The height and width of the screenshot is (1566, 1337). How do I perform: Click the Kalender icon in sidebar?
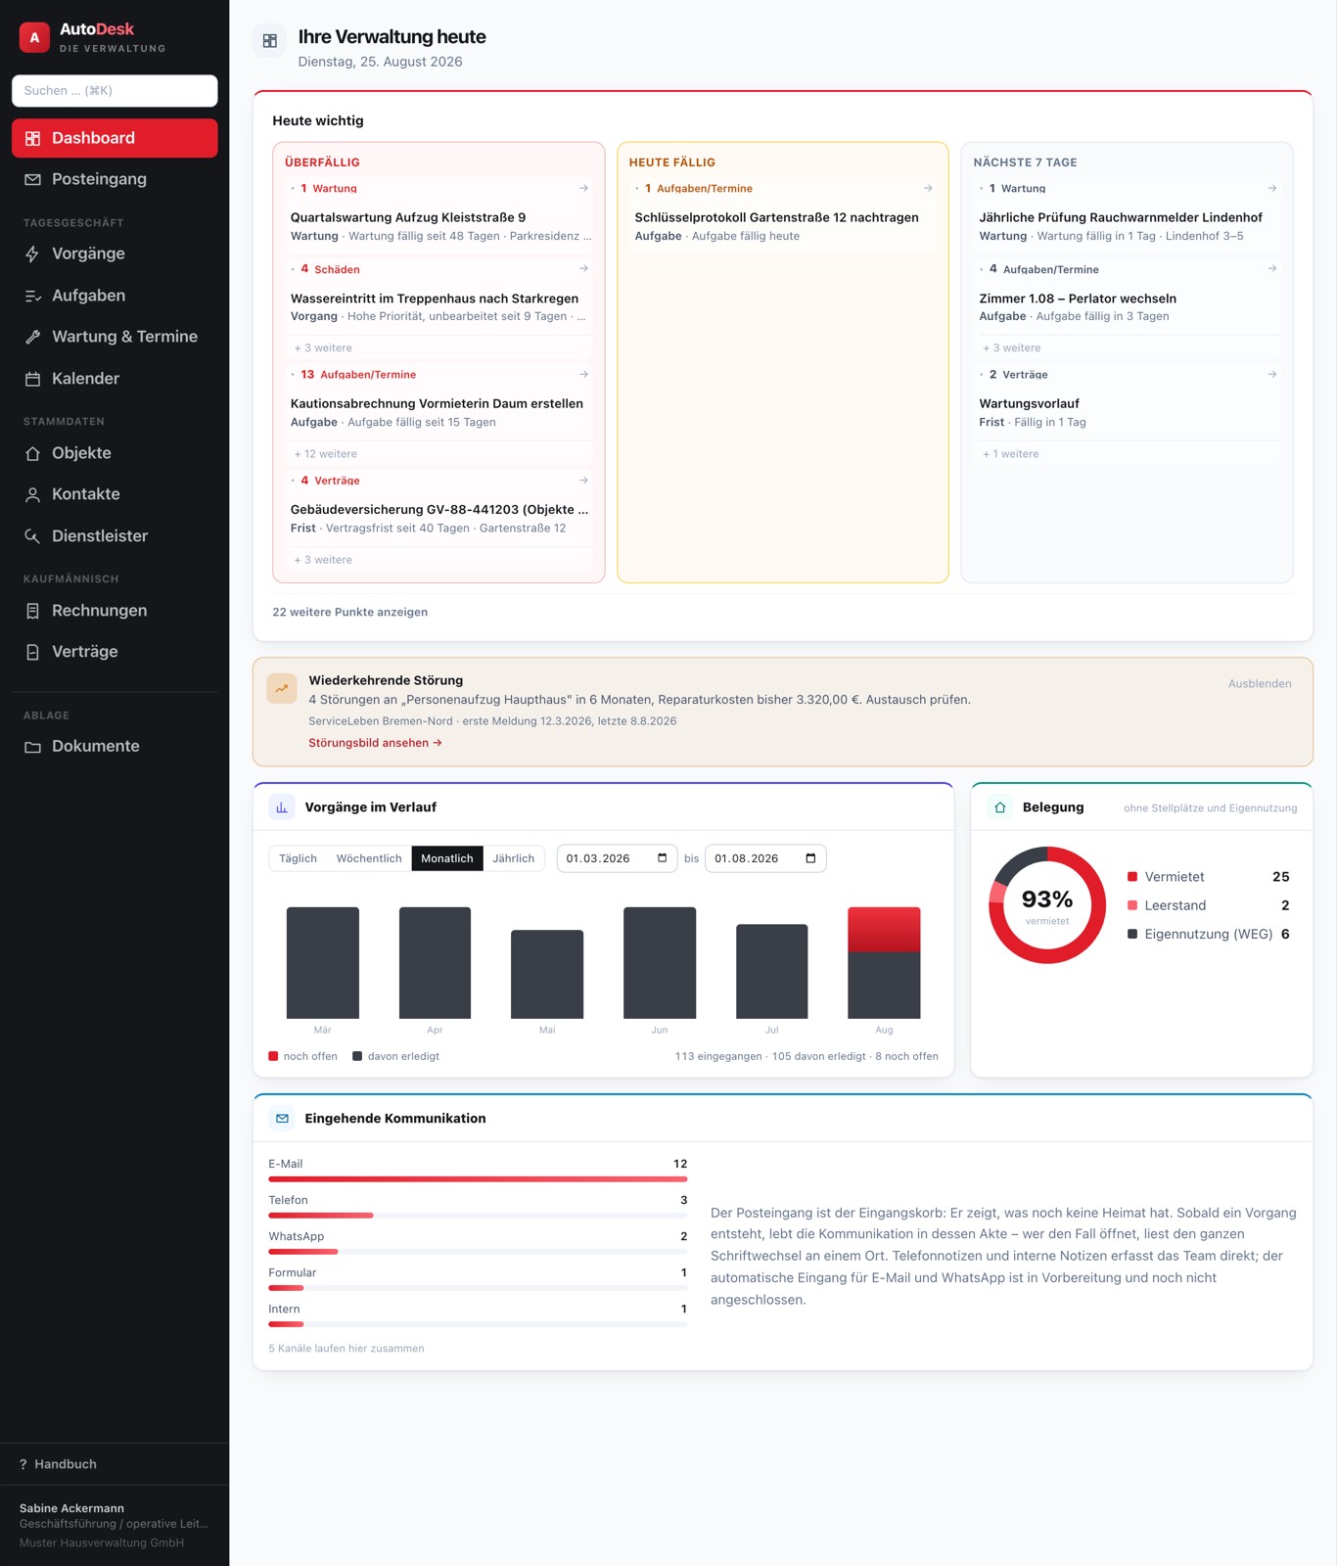[x=32, y=380]
